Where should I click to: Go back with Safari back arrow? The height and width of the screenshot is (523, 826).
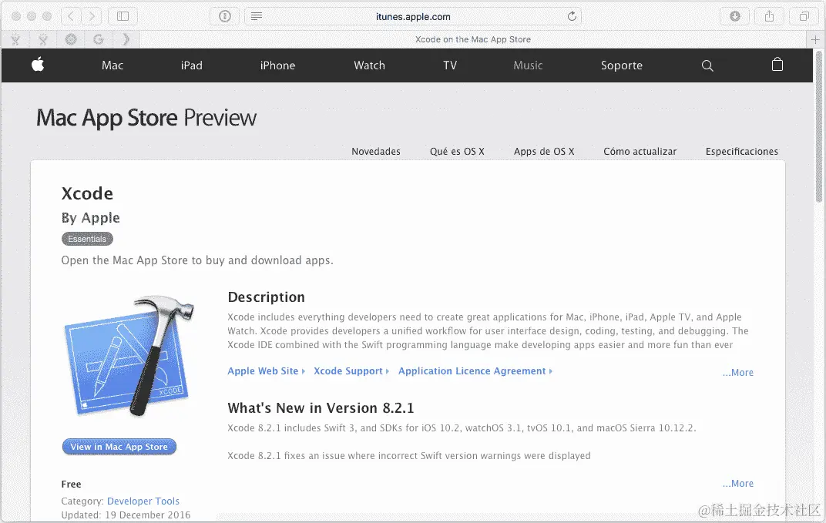tap(71, 16)
